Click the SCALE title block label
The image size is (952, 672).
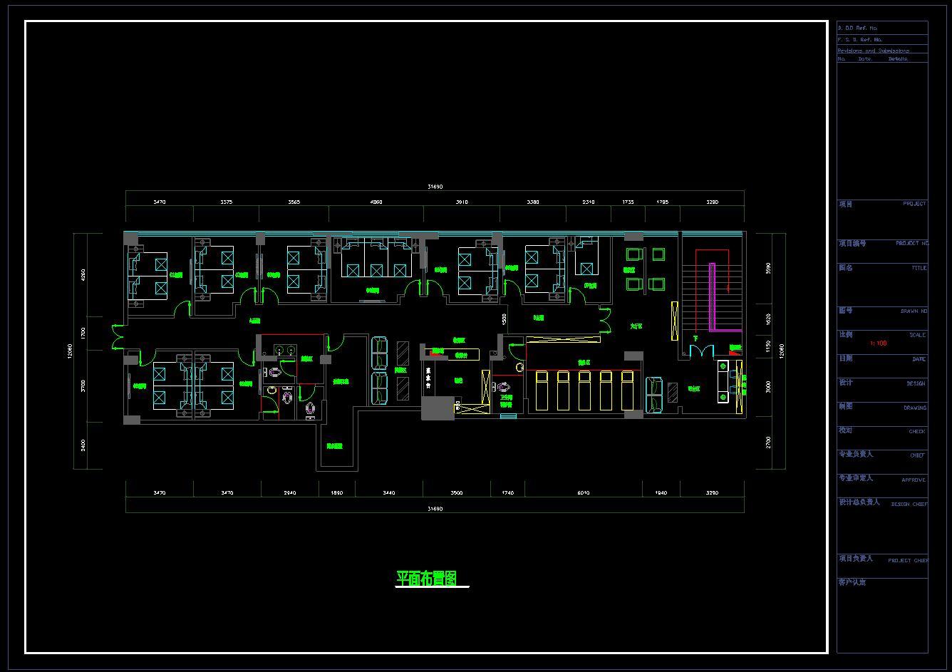918,335
